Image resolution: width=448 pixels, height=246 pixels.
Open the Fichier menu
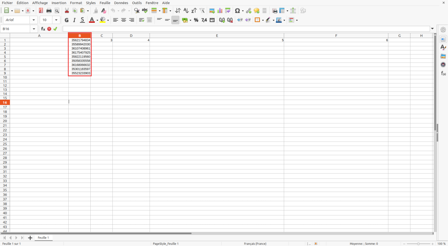(x=7, y=3)
